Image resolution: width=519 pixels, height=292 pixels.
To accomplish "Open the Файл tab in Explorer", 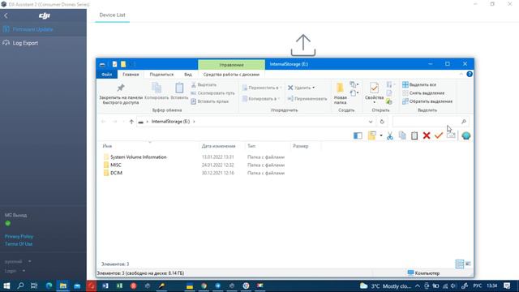I will [x=106, y=75].
